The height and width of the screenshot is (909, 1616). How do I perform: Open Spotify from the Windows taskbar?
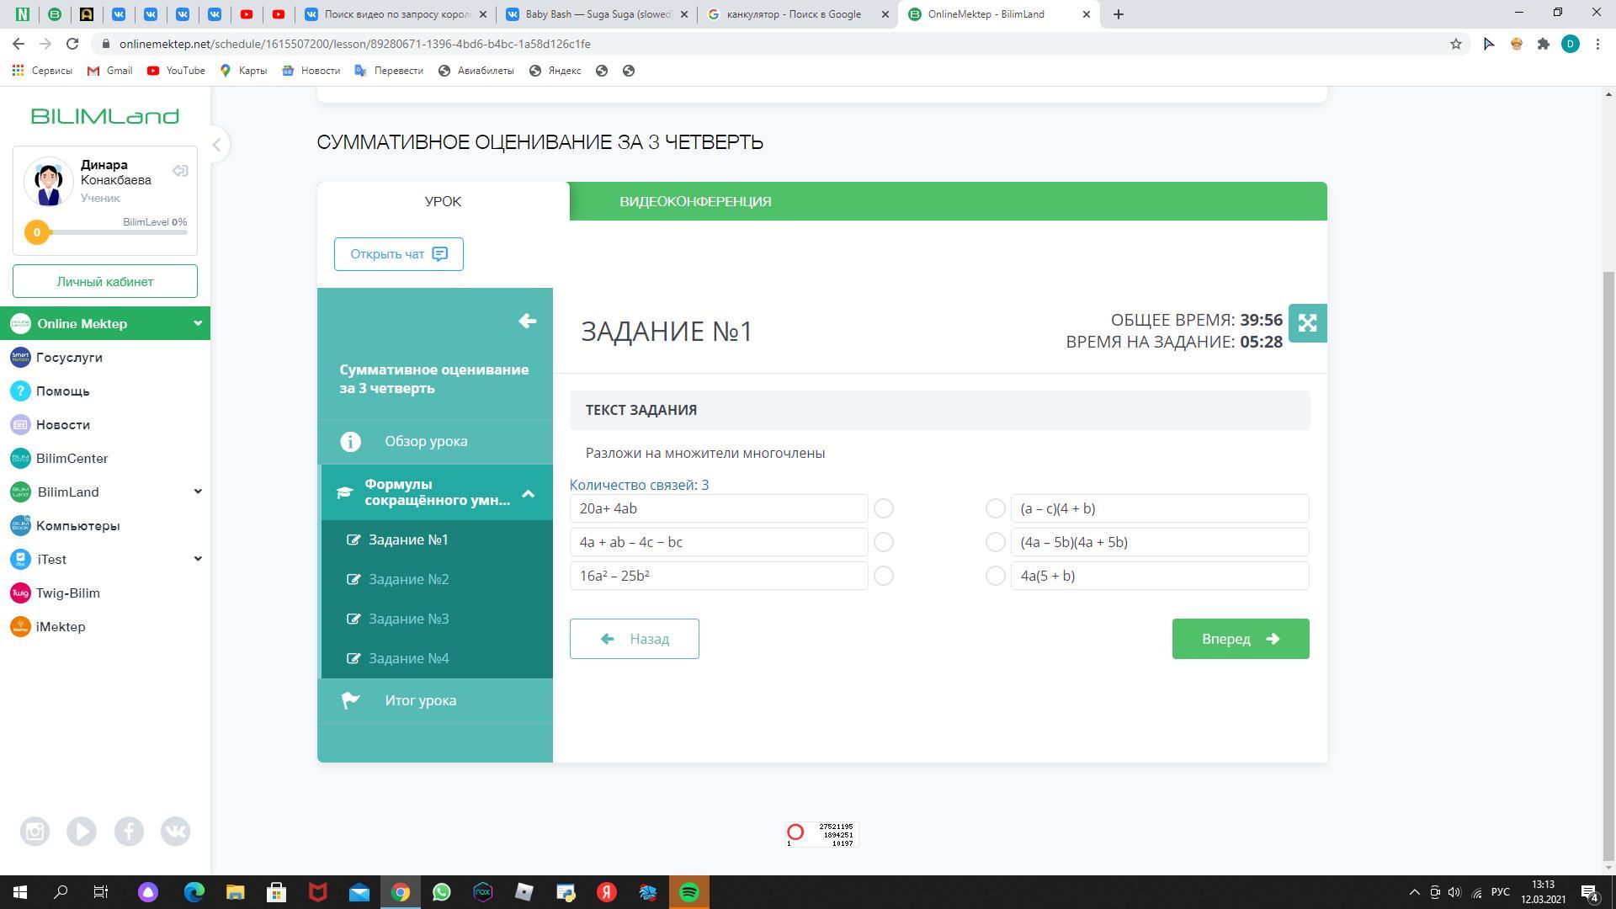688,892
